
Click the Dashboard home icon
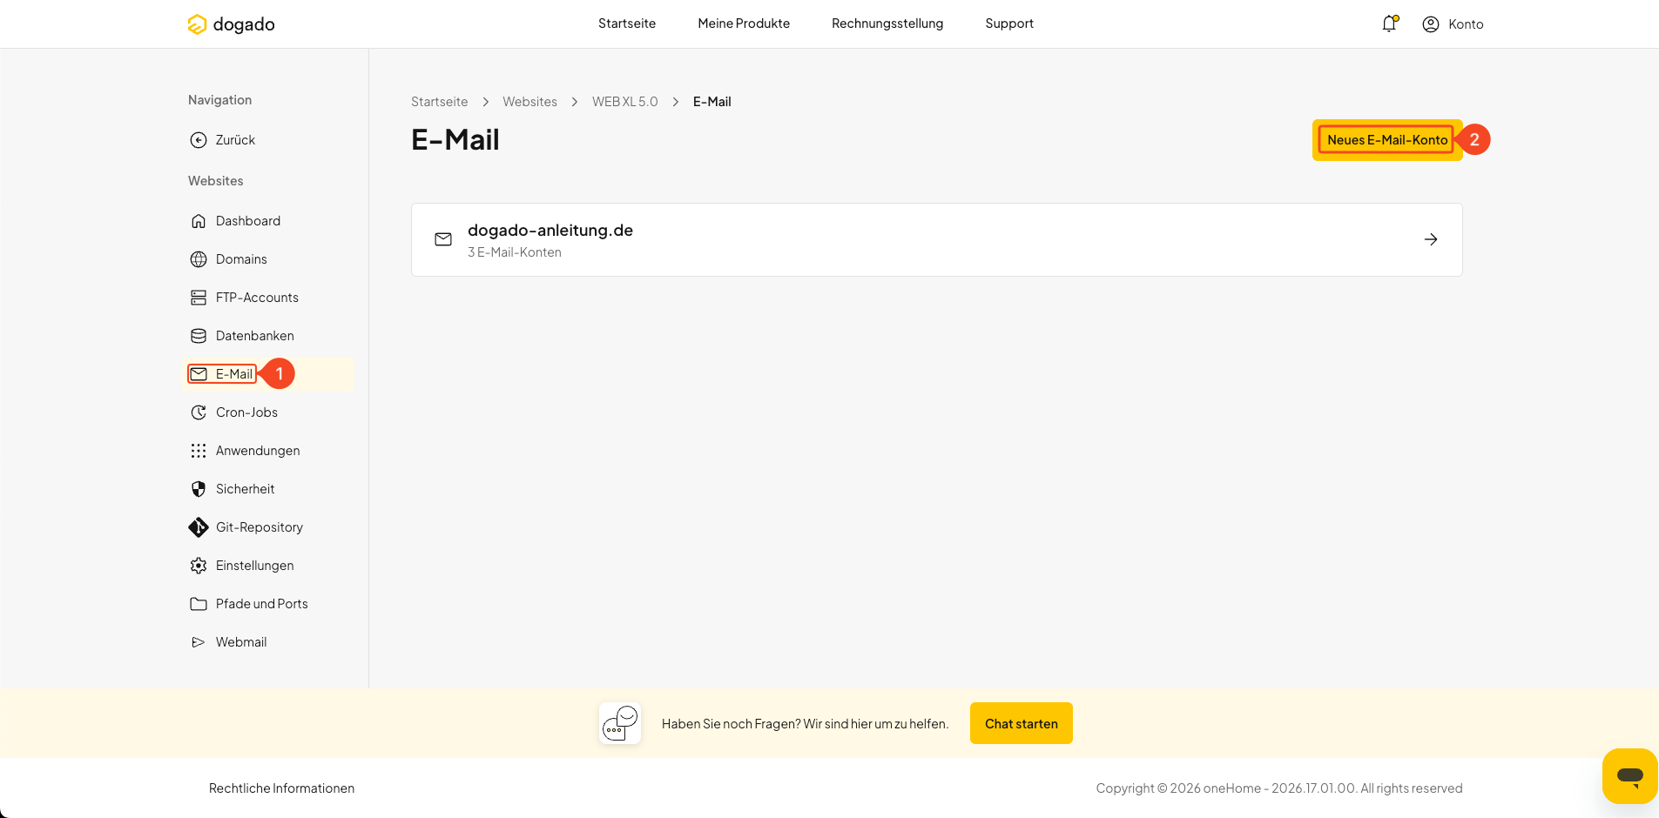click(199, 221)
